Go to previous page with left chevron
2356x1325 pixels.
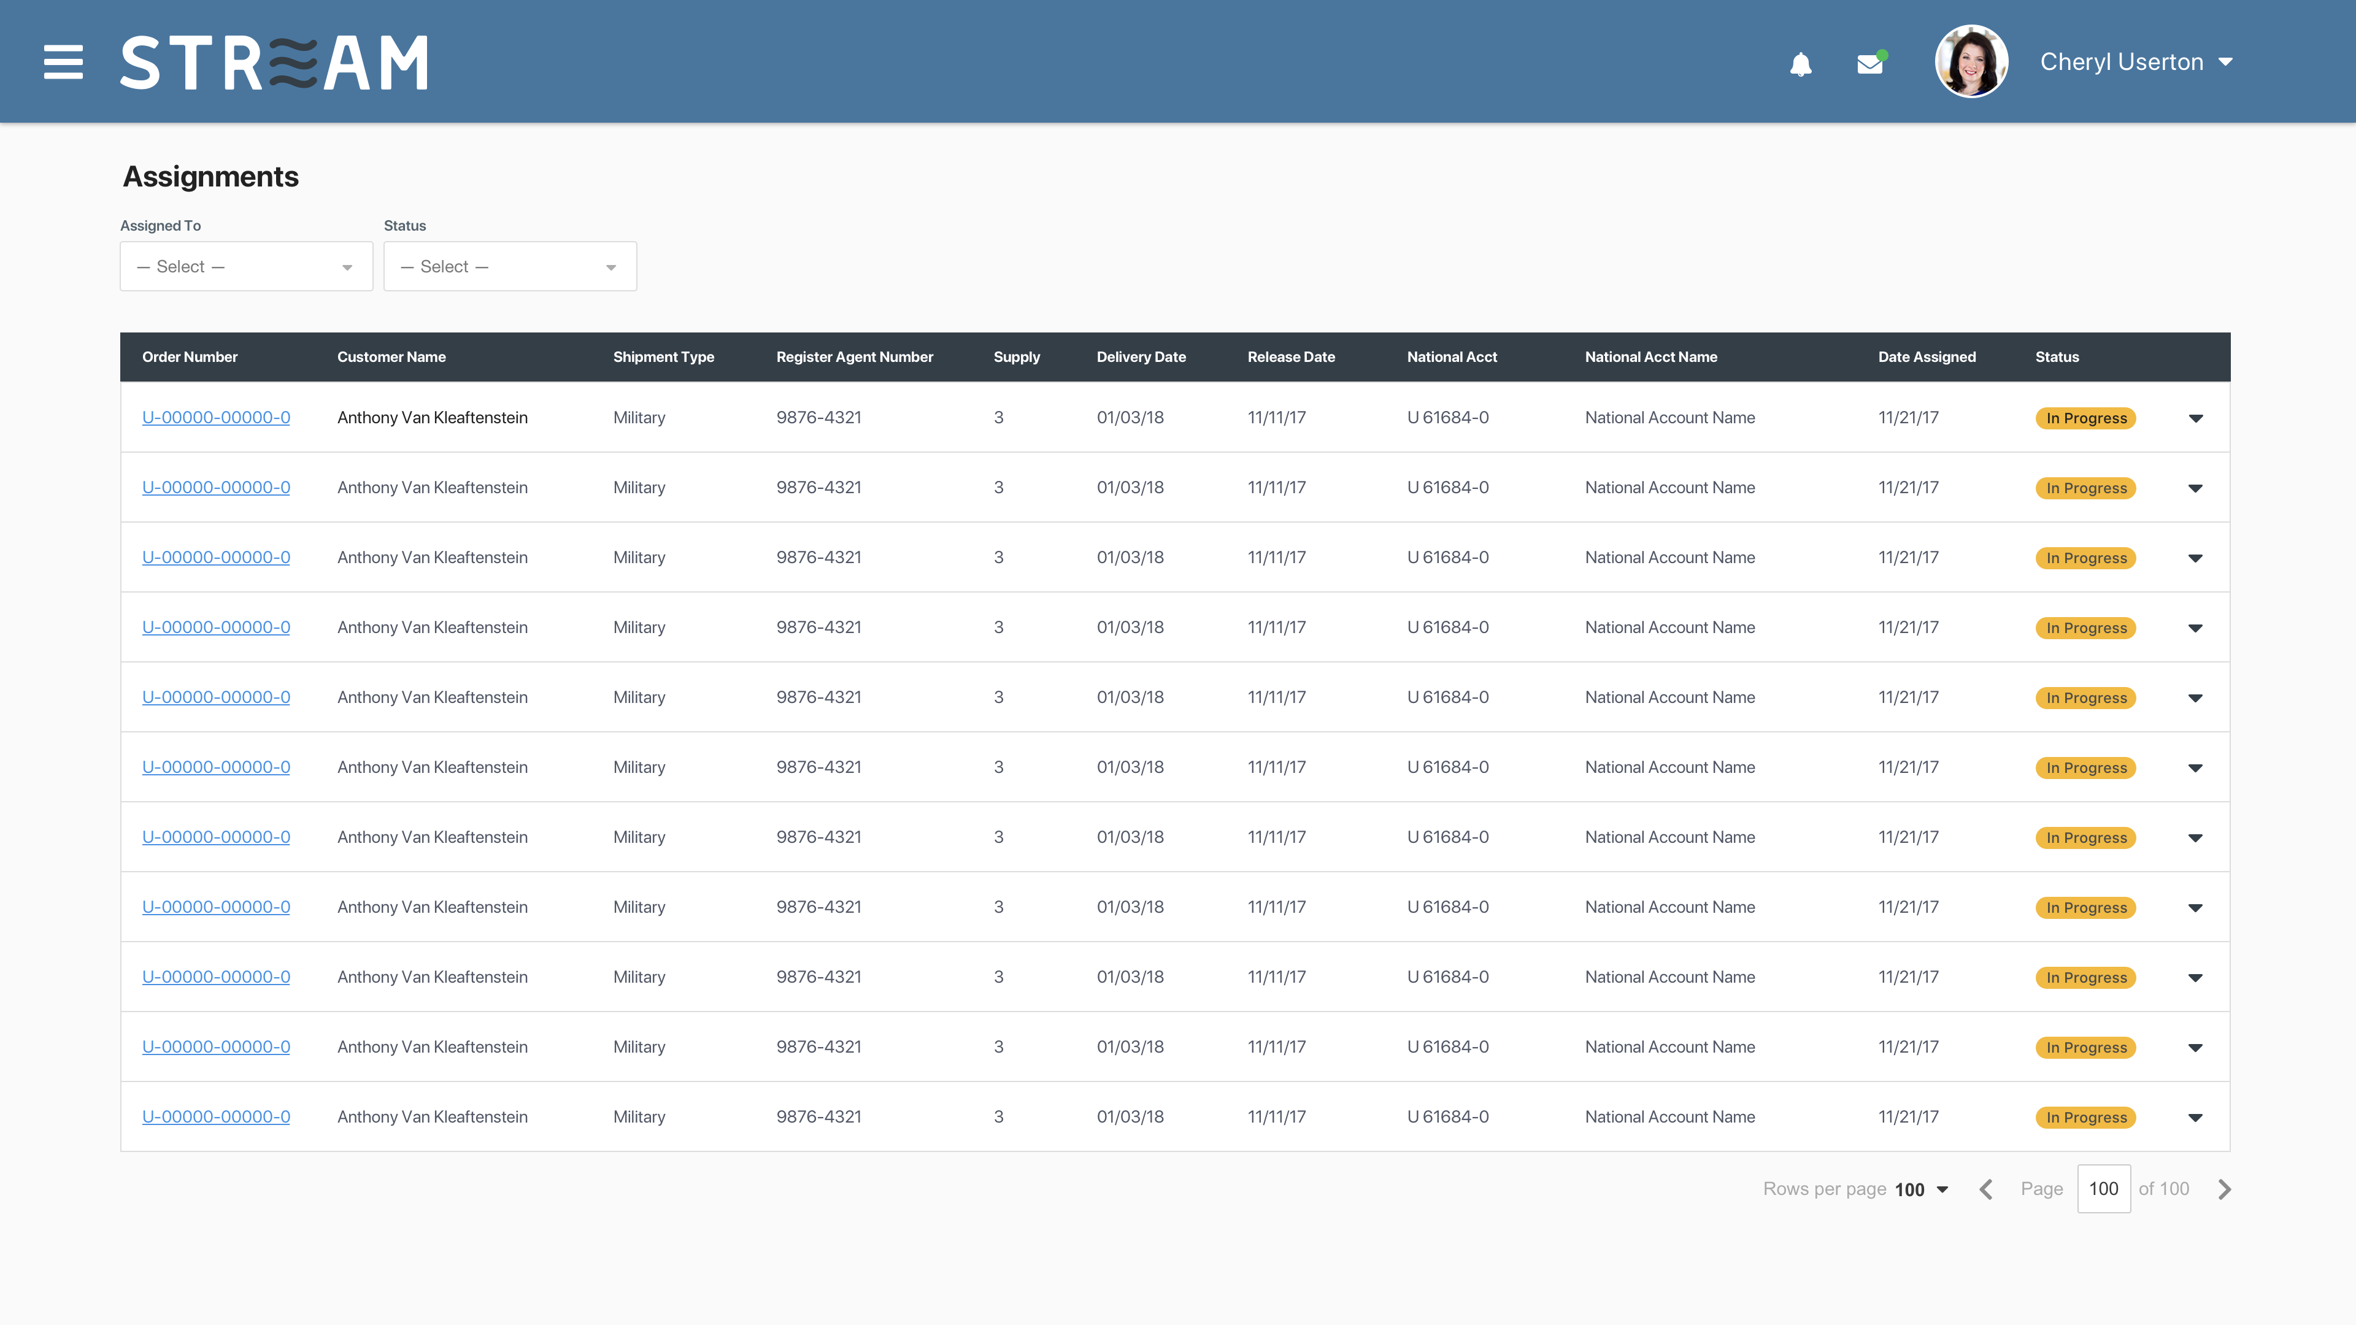[x=1985, y=1189]
